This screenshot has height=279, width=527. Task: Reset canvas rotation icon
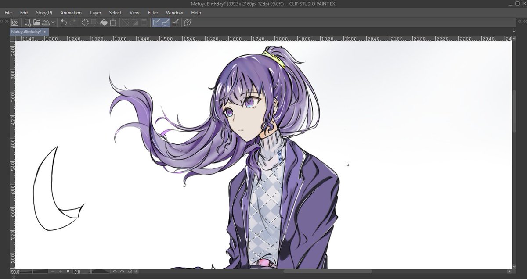pos(130,272)
